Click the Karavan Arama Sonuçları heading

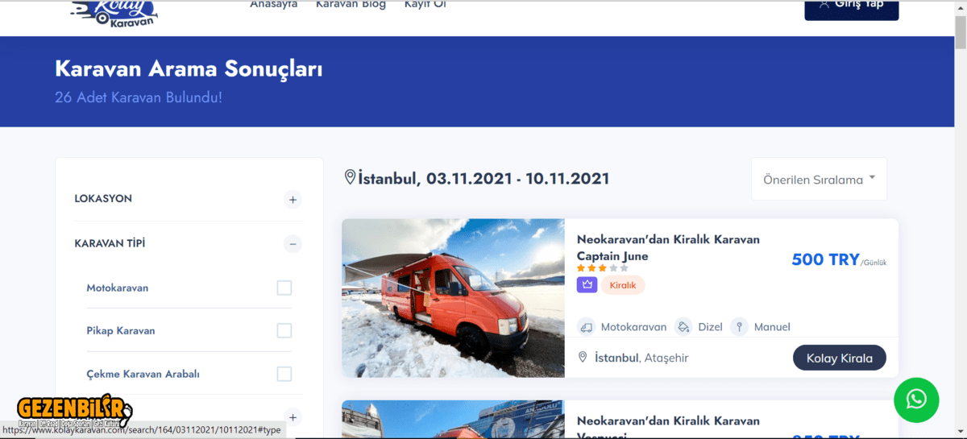189,68
